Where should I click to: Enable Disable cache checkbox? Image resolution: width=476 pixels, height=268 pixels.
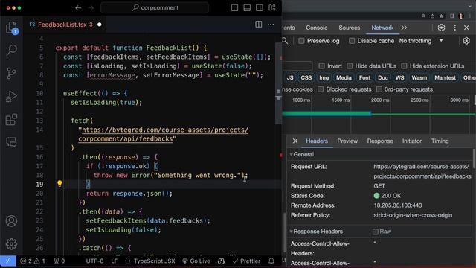coord(352,41)
